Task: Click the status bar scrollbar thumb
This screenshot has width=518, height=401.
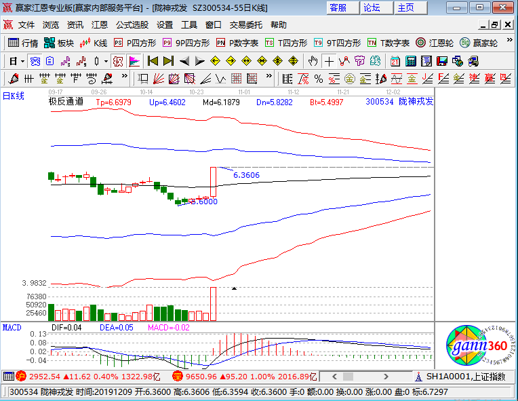Action: (348, 376)
